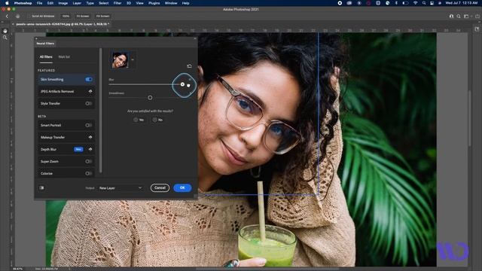Screen dimensions: 482x271
Task: Open the Select menu
Action: click(104, 3)
